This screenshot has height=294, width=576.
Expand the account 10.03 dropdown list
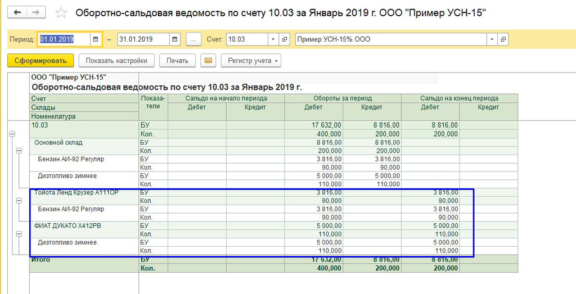[273, 39]
